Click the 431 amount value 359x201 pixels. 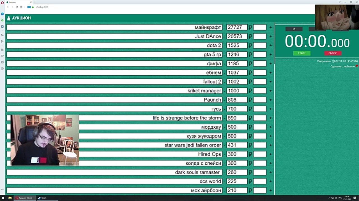pos(237,145)
